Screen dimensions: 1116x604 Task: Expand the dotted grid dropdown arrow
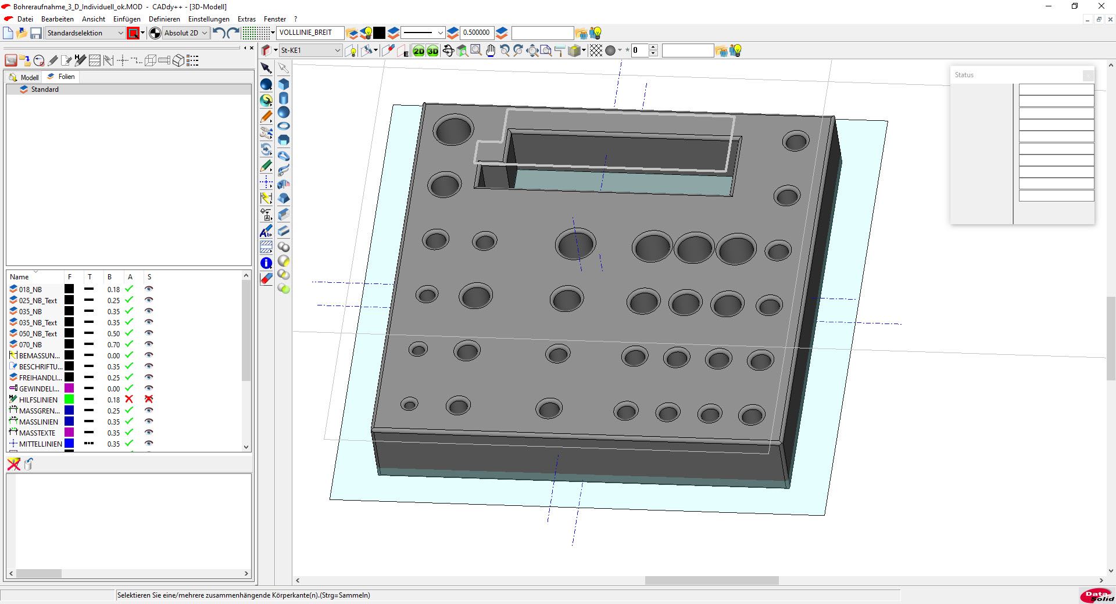tap(273, 33)
